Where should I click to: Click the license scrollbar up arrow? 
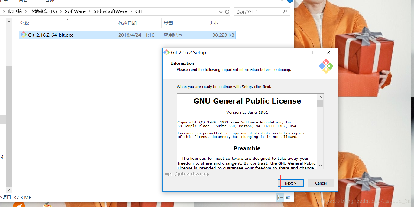[320, 97]
